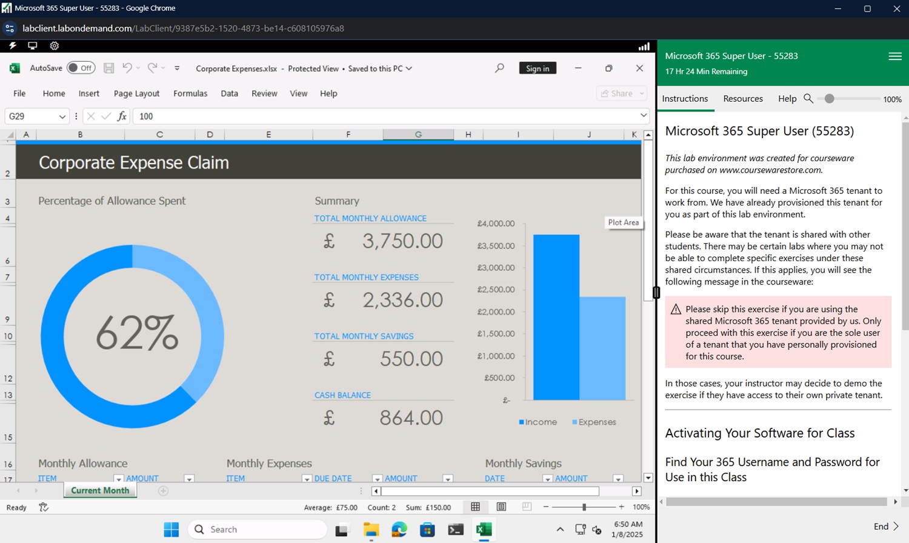The height and width of the screenshot is (543, 909).
Task: Click the taskbar Search box
Action: point(257,530)
